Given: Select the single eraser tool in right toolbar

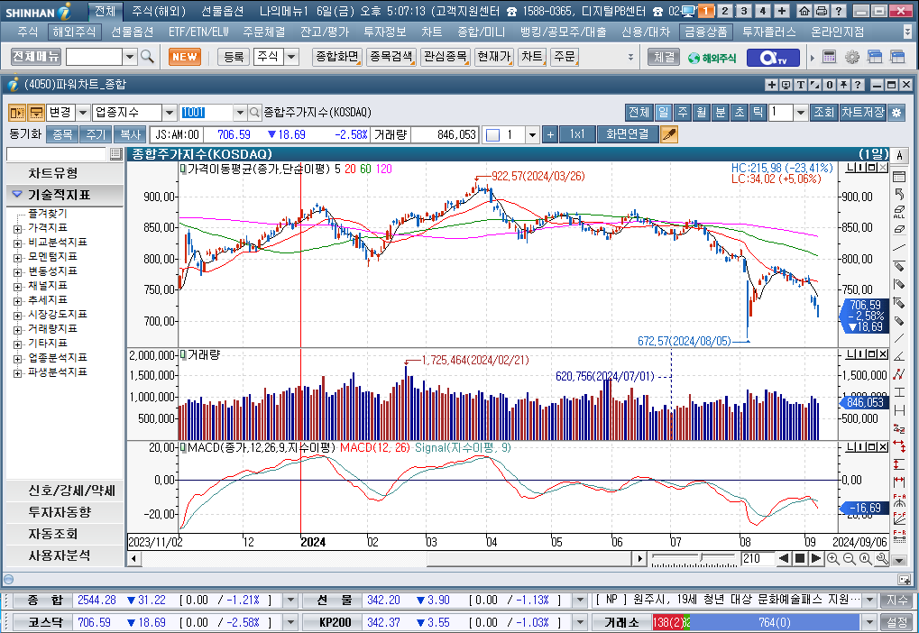Looking at the screenshot, I should 899,229.
